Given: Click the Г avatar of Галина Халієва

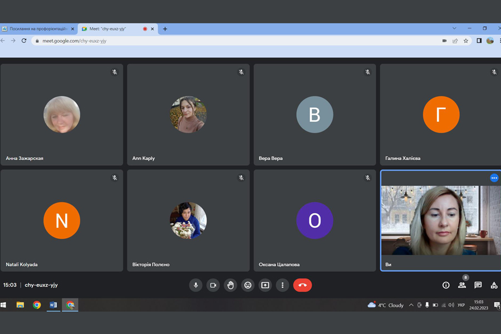Looking at the screenshot, I should pyautogui.click(x=441, y=115).
